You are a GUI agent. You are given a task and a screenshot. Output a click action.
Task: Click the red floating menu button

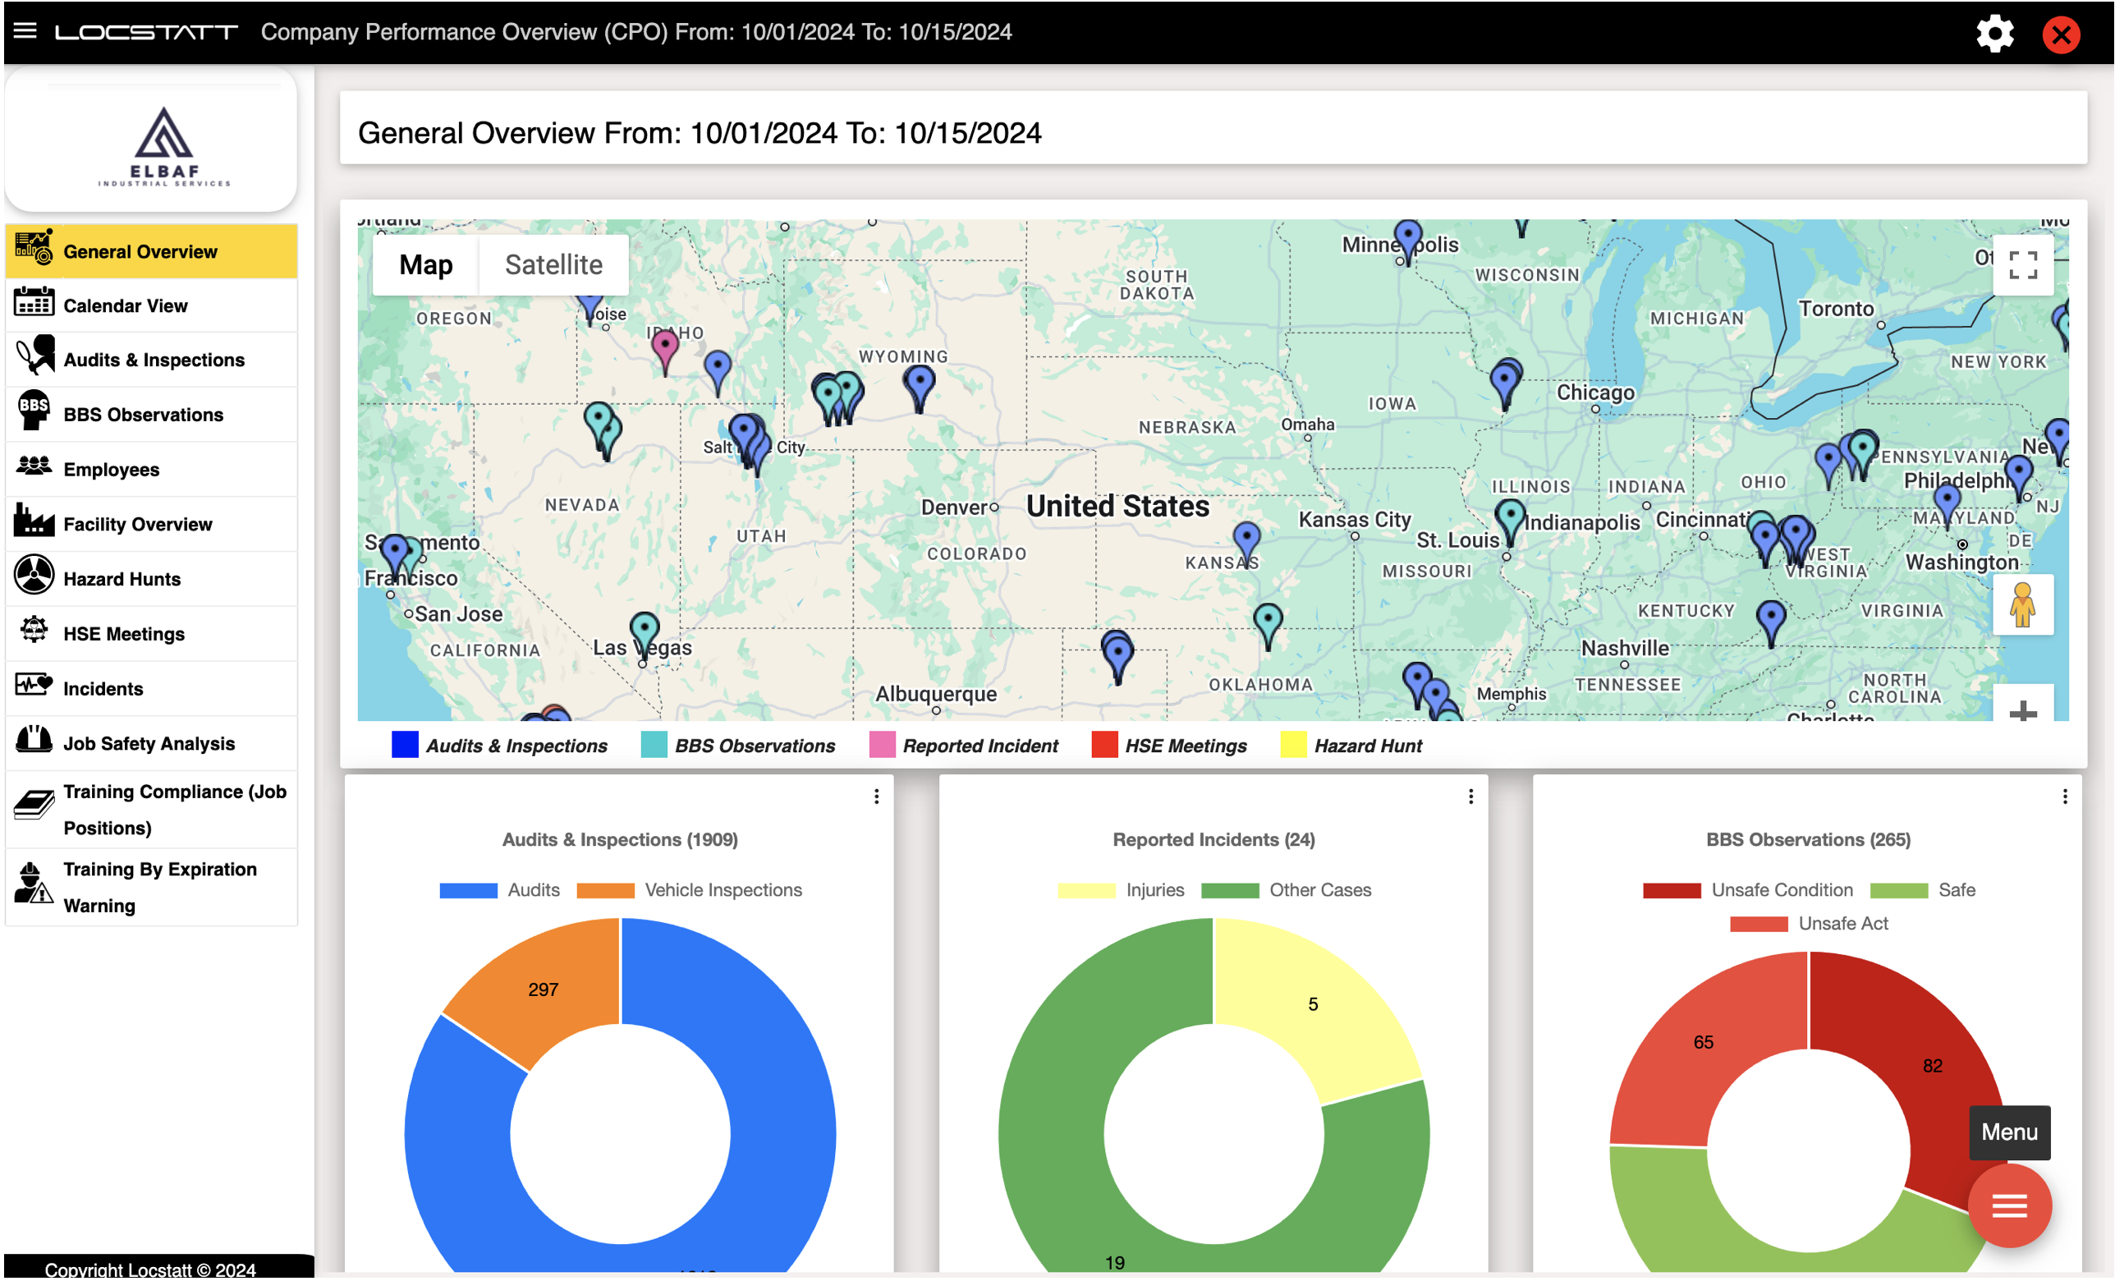click(x=2008, y=1206)
